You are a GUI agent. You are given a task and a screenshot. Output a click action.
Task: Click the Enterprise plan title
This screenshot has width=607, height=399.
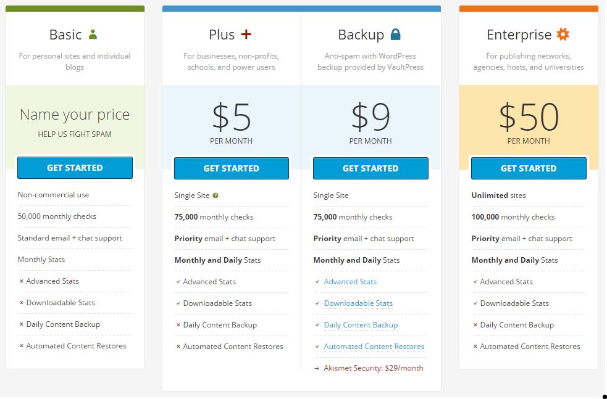click(x=519, y=35)
